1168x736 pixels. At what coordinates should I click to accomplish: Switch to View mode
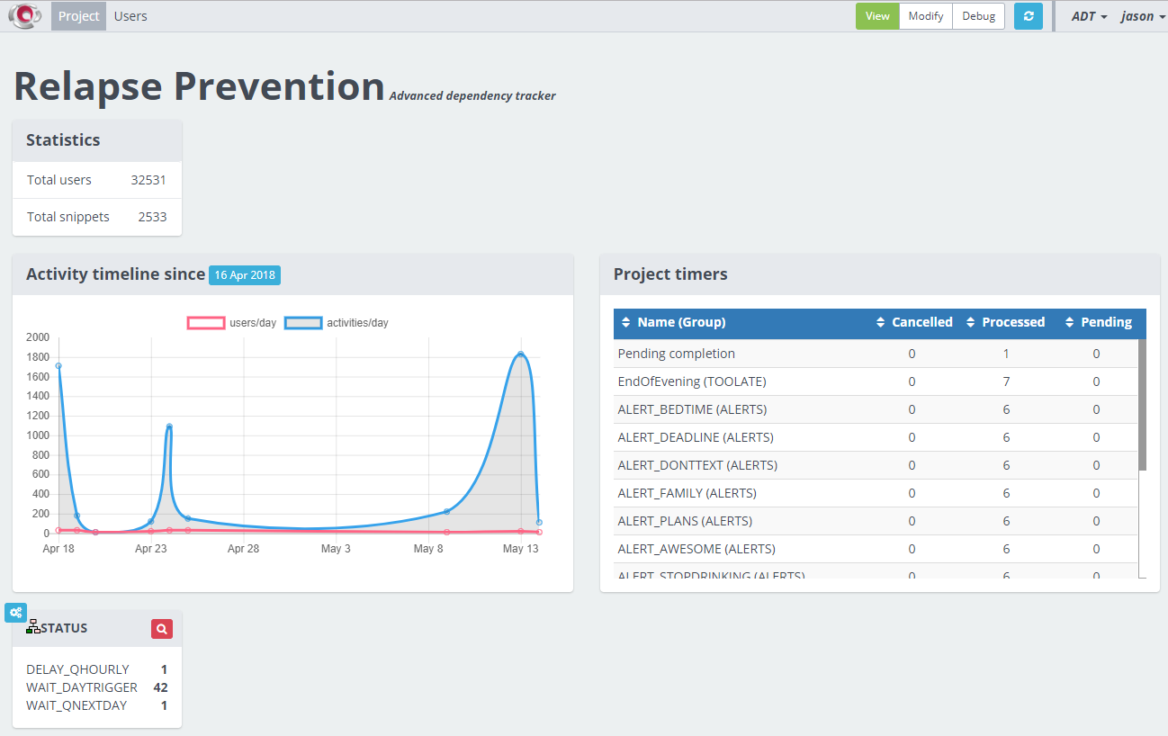tap(877, 16)
